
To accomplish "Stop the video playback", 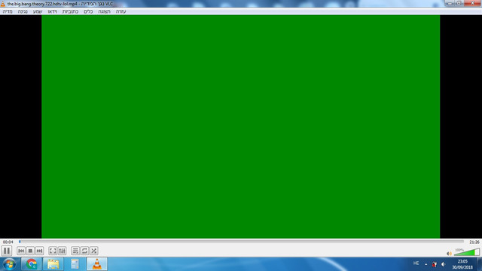I will pyautogui.click(x=30, y=251).
